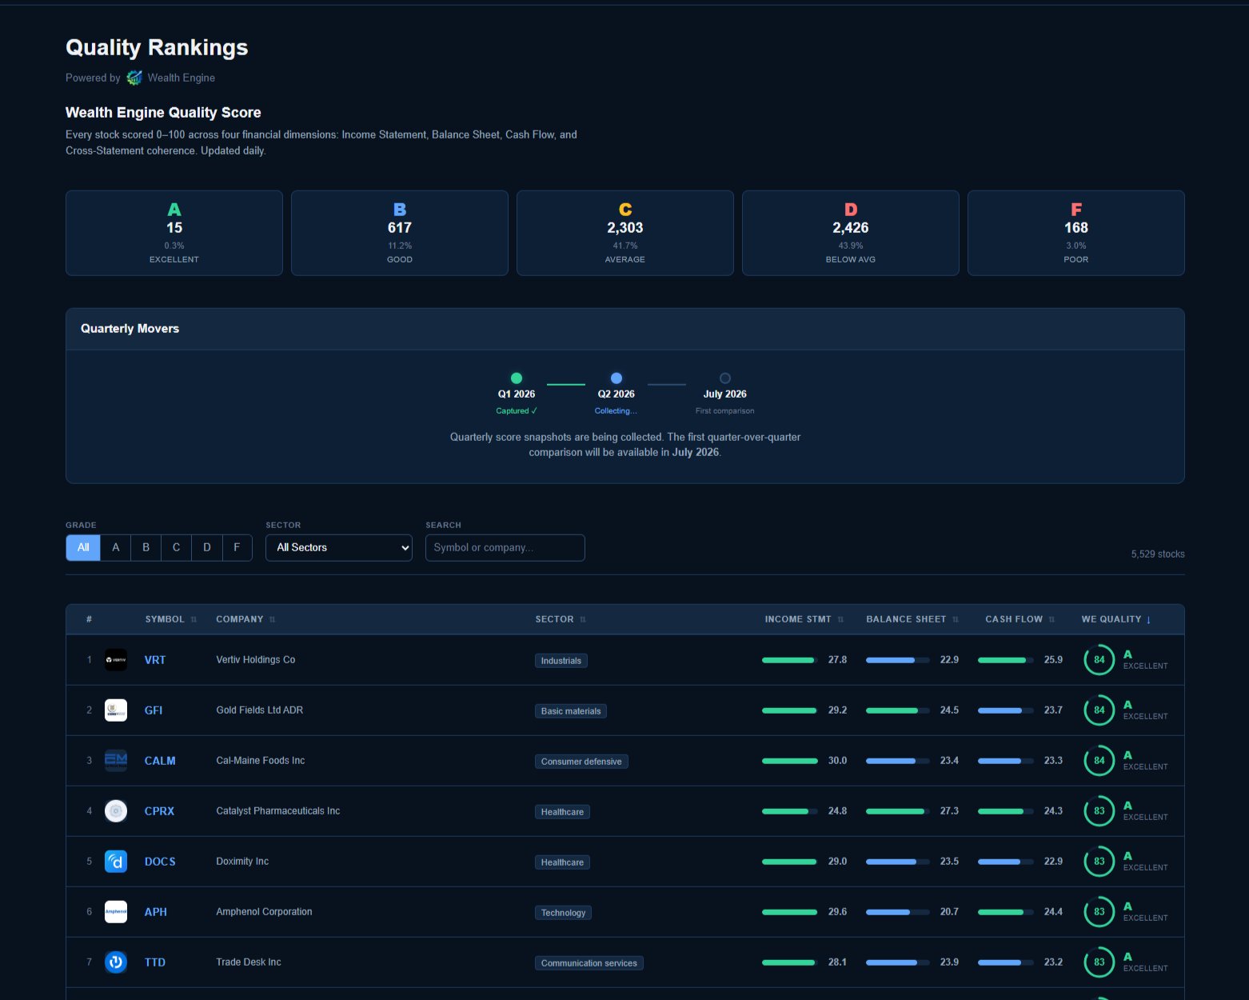
Task: Click the Q2 2026 timeline marker
Action: click(616, 378)
